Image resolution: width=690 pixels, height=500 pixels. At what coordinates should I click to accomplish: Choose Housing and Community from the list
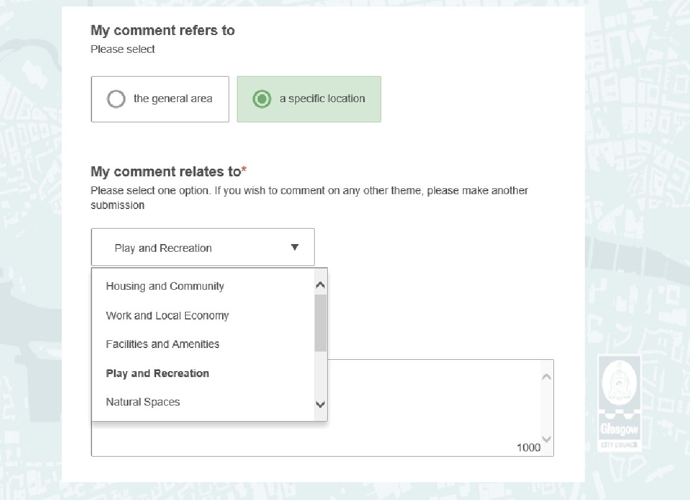click(165, 286)
